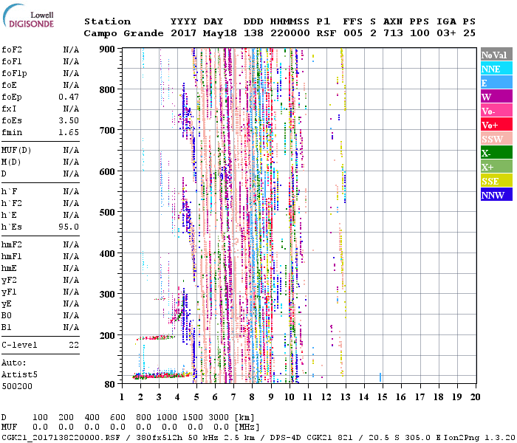Click the Artist5 auto-scaling label
The image size is (517, 443).
18,374
